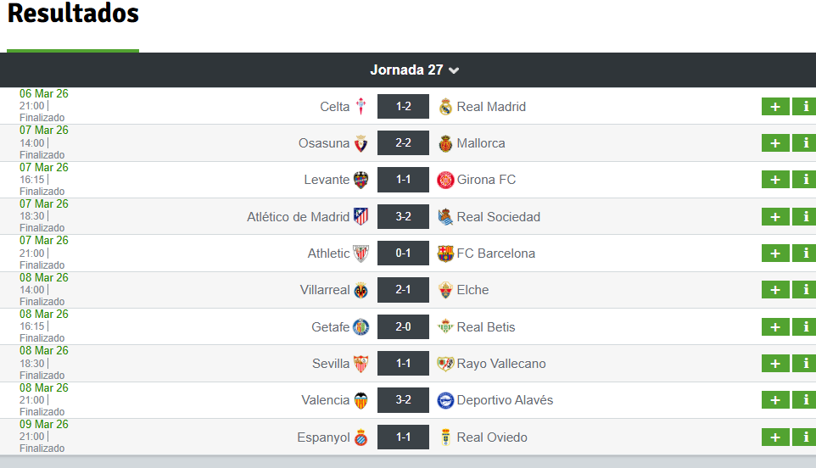
Task: Click the Villarreal yellow crest
Action: (360, 290)
